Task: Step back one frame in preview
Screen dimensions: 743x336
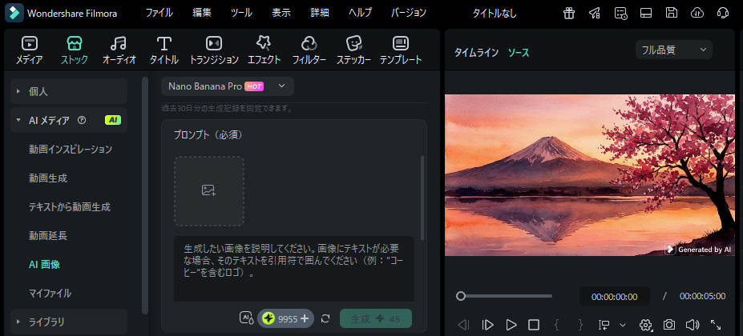Action: coord(463,325)
